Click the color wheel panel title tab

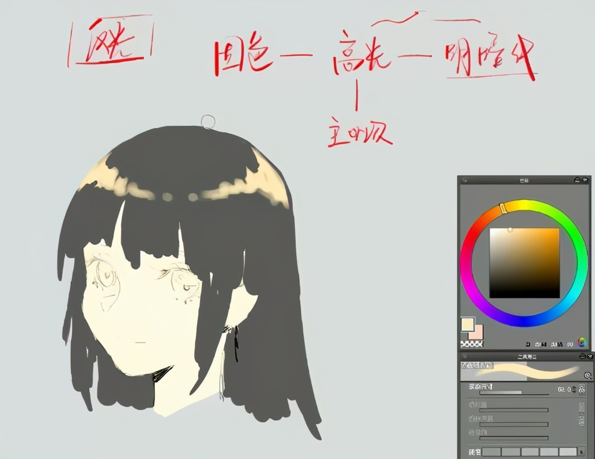524,181
